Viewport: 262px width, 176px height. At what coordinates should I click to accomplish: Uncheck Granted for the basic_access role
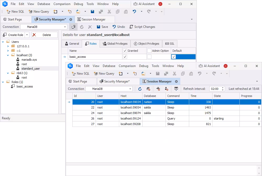click(125, 57)
